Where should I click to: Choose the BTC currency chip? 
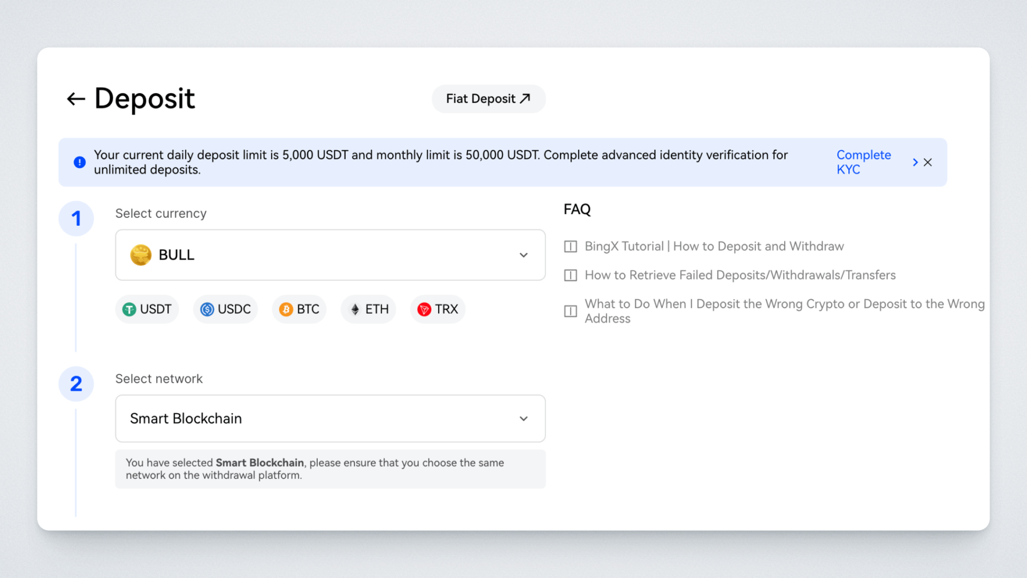tap(300, 309)
